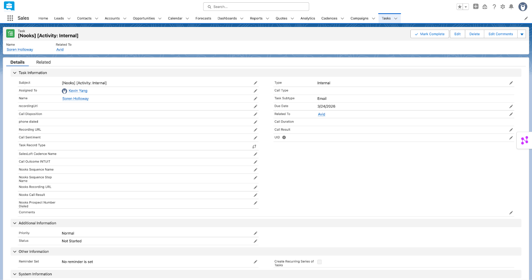Edit the Priority field pencil icon
This screenshot has width=532, height=280.
point(255,233)
